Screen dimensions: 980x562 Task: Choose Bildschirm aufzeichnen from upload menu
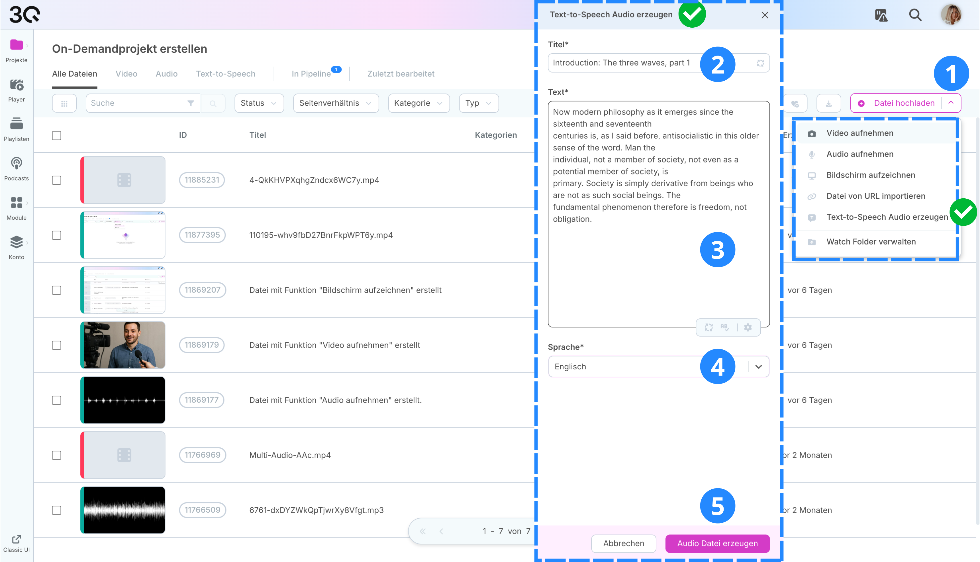coord(870,175)
